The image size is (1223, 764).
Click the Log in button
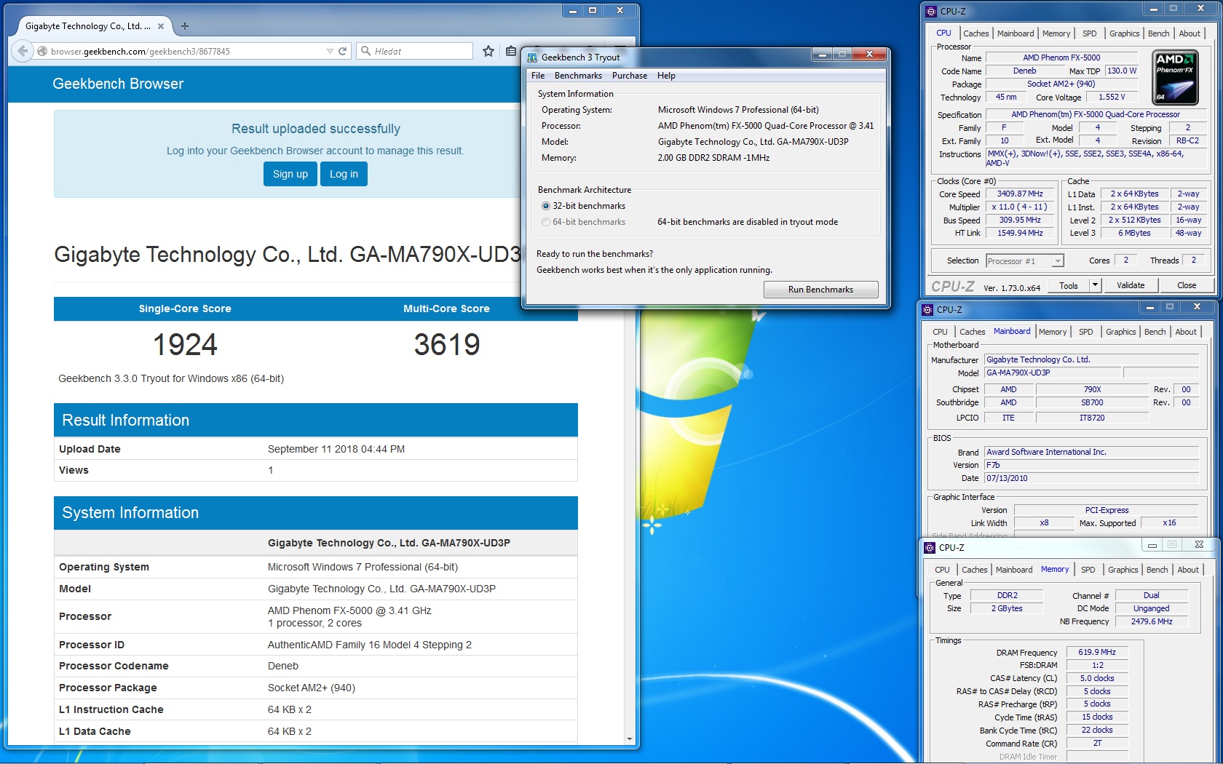click(x=344, y=174)
